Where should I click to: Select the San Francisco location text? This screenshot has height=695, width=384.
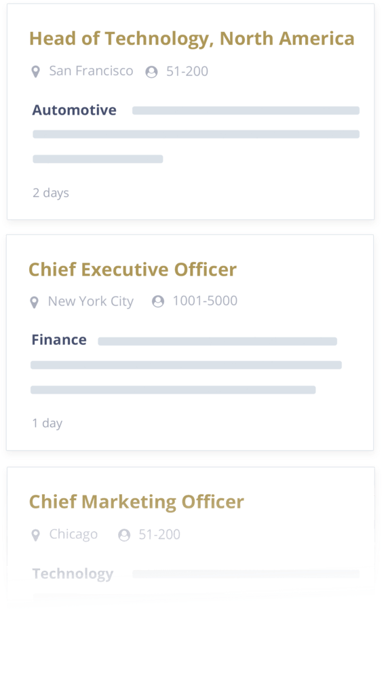tap(91, 71)
